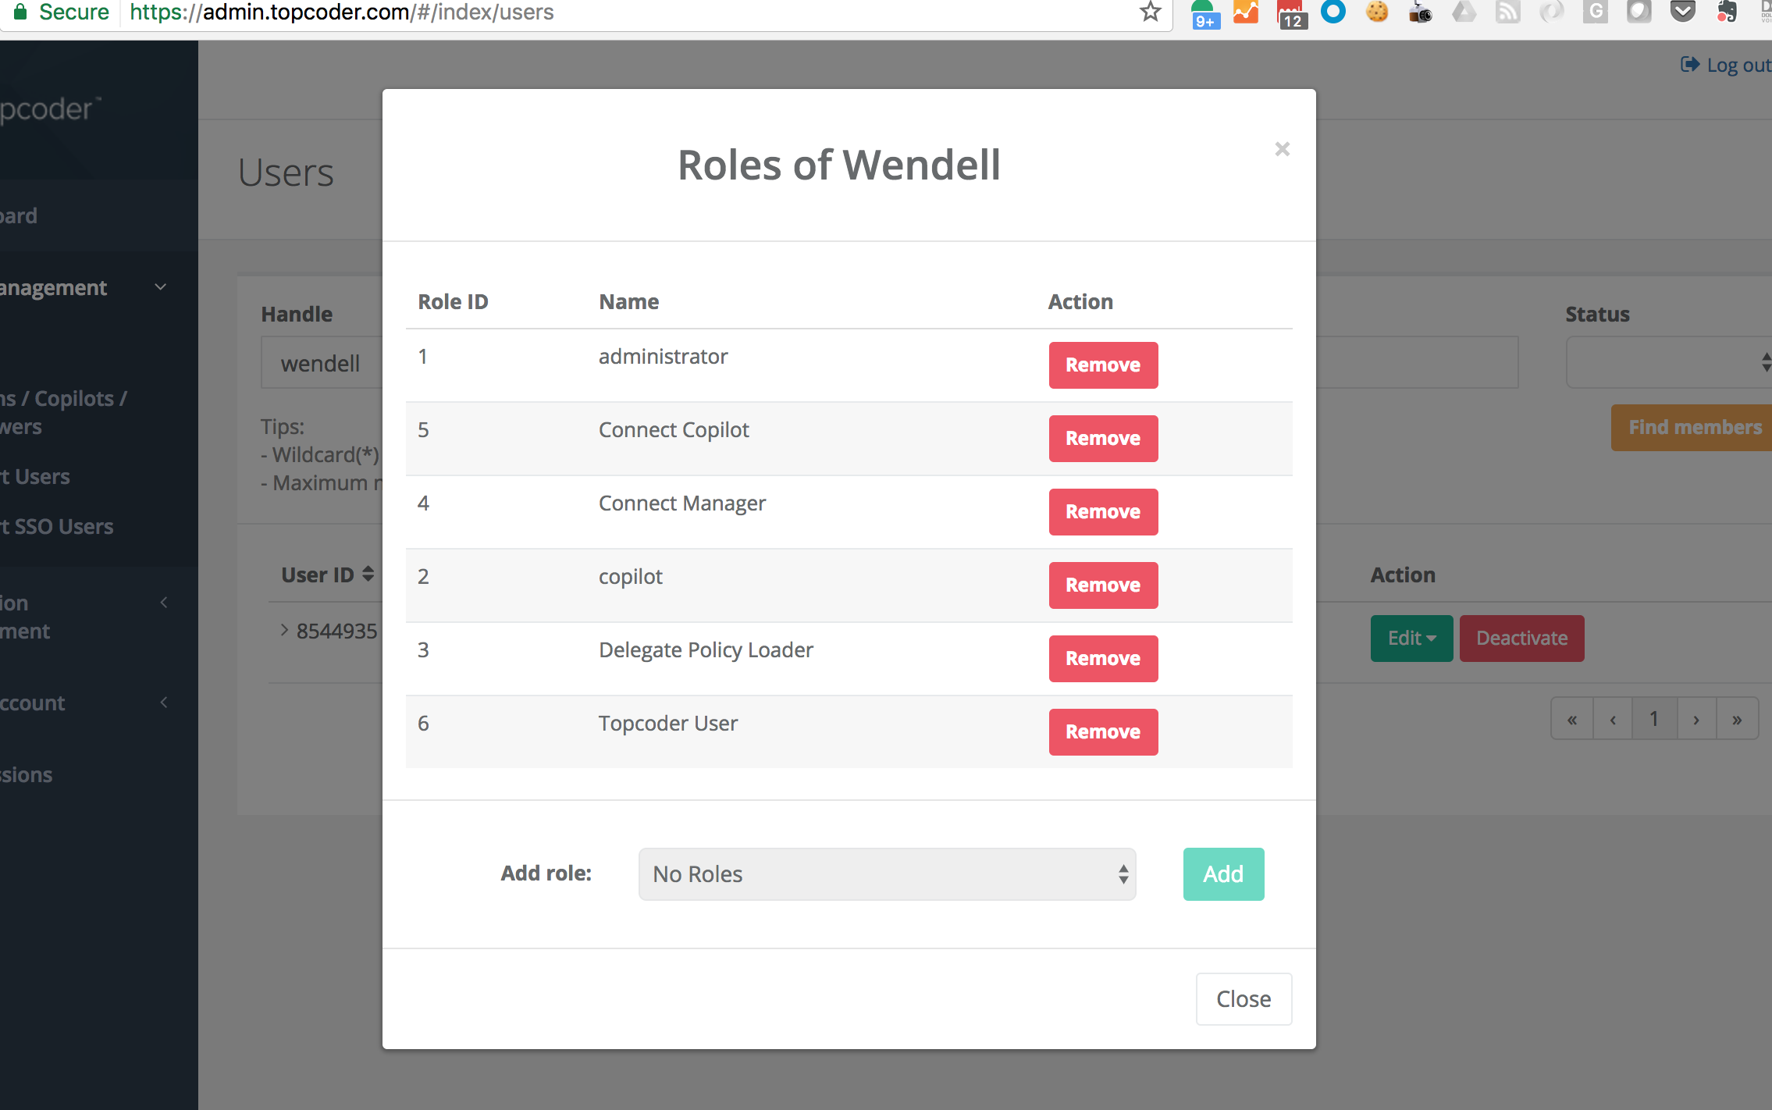Image resolution: width=1772 pixels, height=1110 pixels.
Task: Click the camera screenshot extension icon
Action: (x=1421, y=13)
